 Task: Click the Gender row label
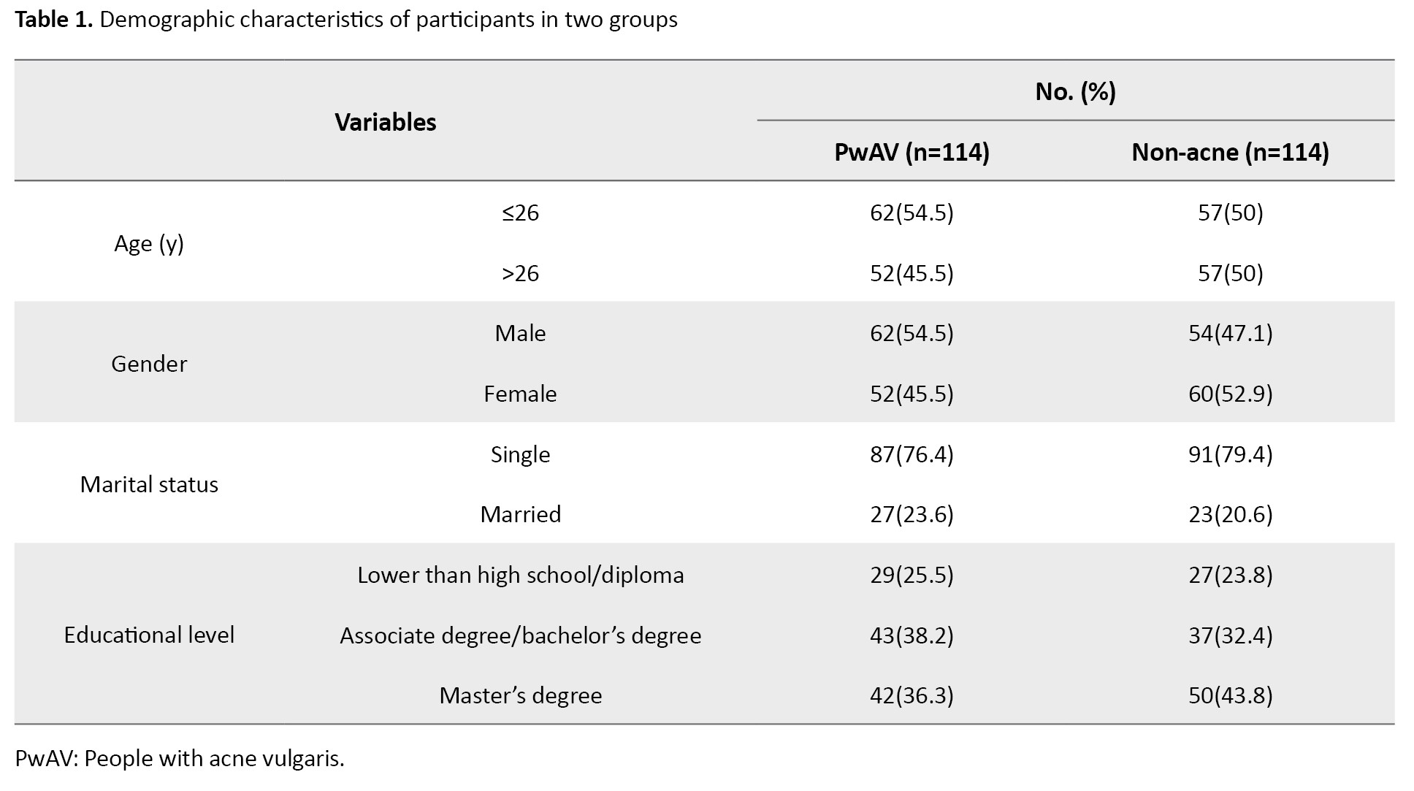(x=149, y=364)
